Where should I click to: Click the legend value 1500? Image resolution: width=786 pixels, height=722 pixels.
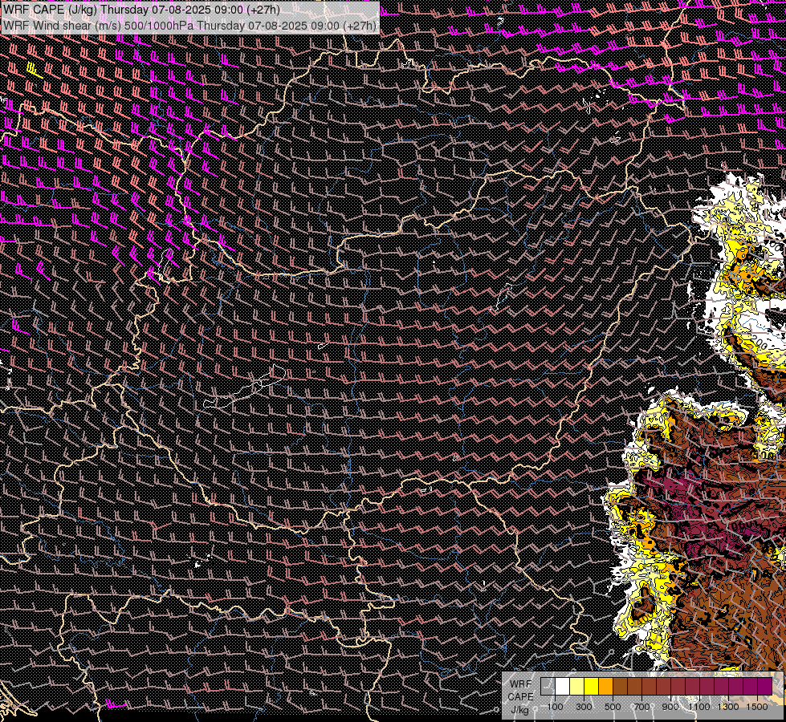[x=757, y=707]
